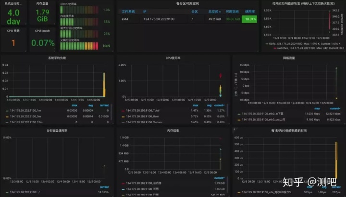Viewport: 346px width, 197px height.
Task: Open the CPU使用率 panel title menu
Action: tap(173, 58)
